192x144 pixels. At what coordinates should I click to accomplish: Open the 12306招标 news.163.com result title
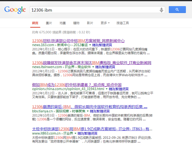click(x=78, y=41)
